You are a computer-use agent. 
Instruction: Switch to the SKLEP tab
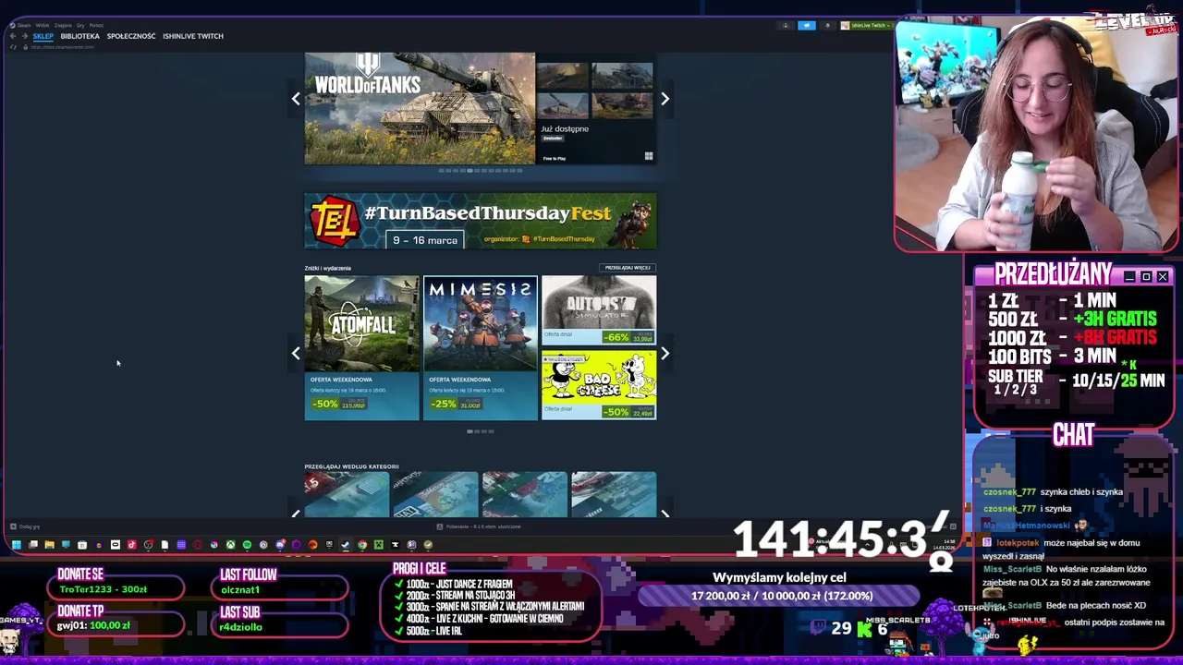click(43, 36)
